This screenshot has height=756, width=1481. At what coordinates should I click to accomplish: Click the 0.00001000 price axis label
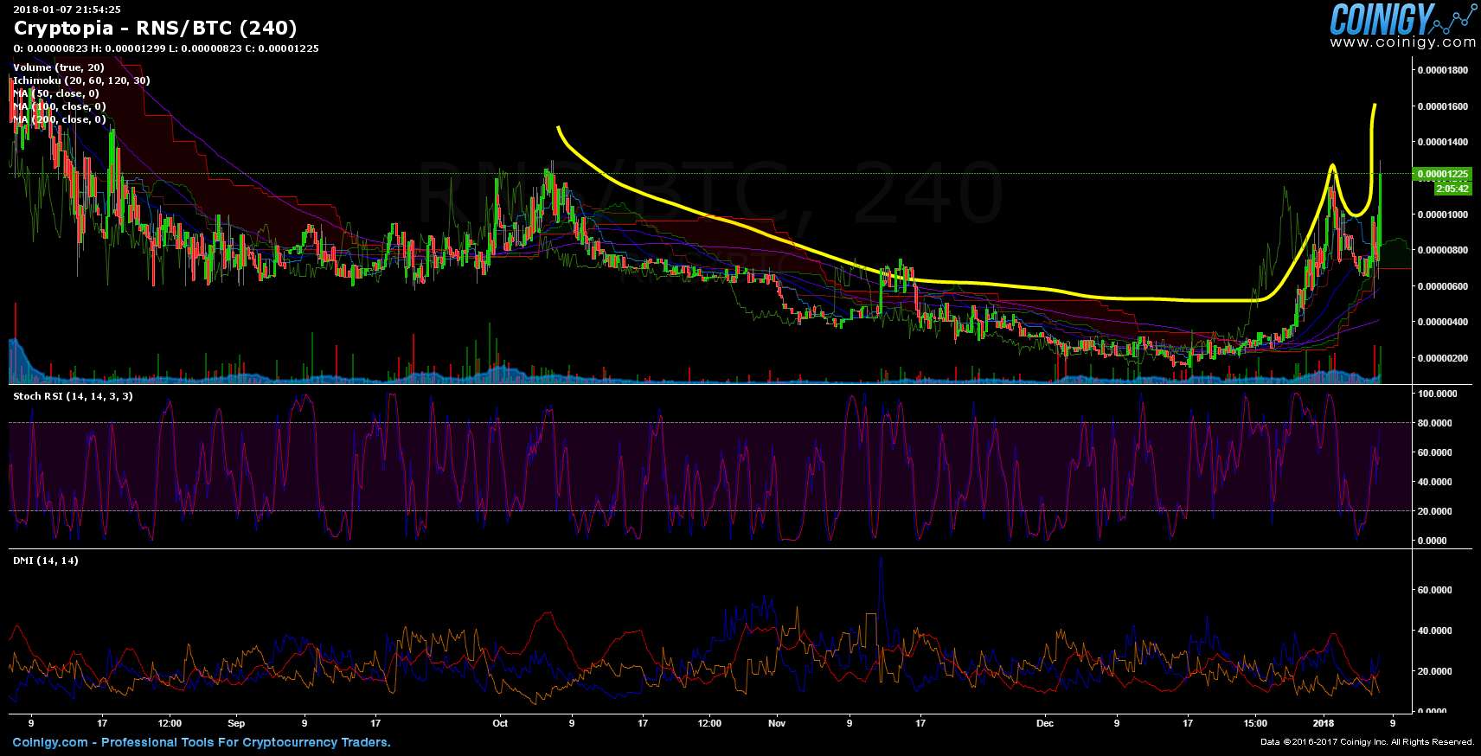click(x=1442, y=215)
